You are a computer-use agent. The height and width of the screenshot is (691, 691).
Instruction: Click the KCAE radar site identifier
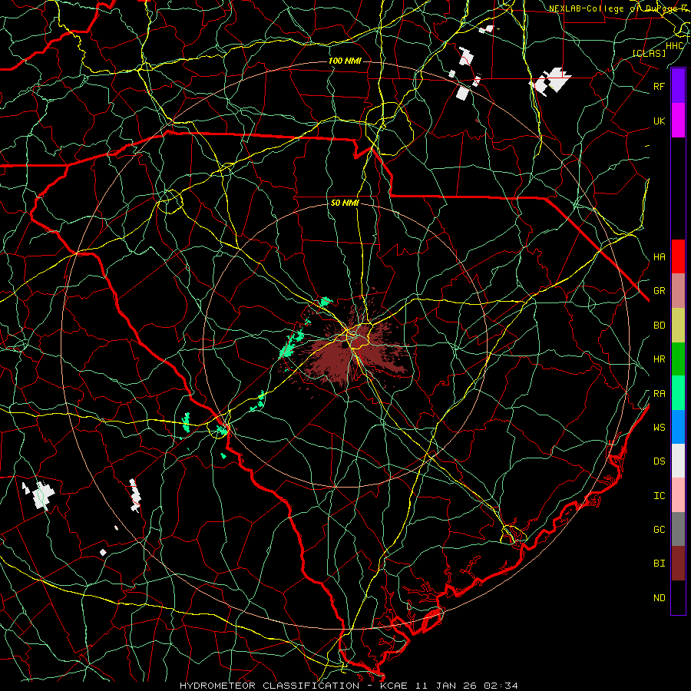click(x=392, y=686)
